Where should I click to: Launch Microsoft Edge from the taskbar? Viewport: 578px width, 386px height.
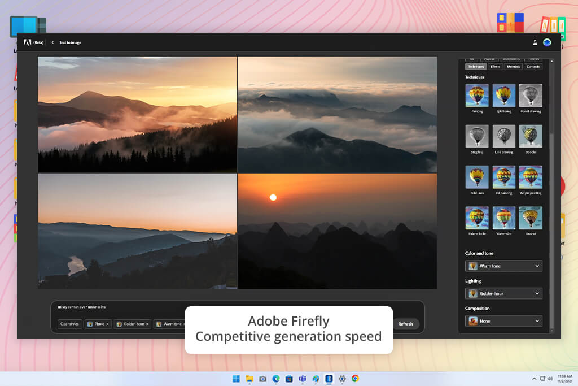click(x=276, y=379)
